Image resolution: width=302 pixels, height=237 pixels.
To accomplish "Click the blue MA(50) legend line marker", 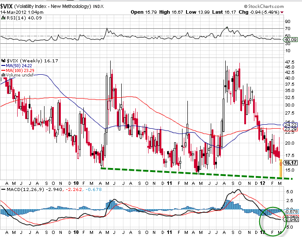I will [x=3, y=65].
